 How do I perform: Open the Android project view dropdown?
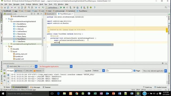10,14
